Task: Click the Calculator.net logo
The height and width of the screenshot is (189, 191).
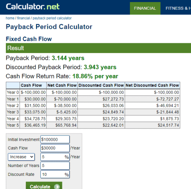Action: point(33,6)
